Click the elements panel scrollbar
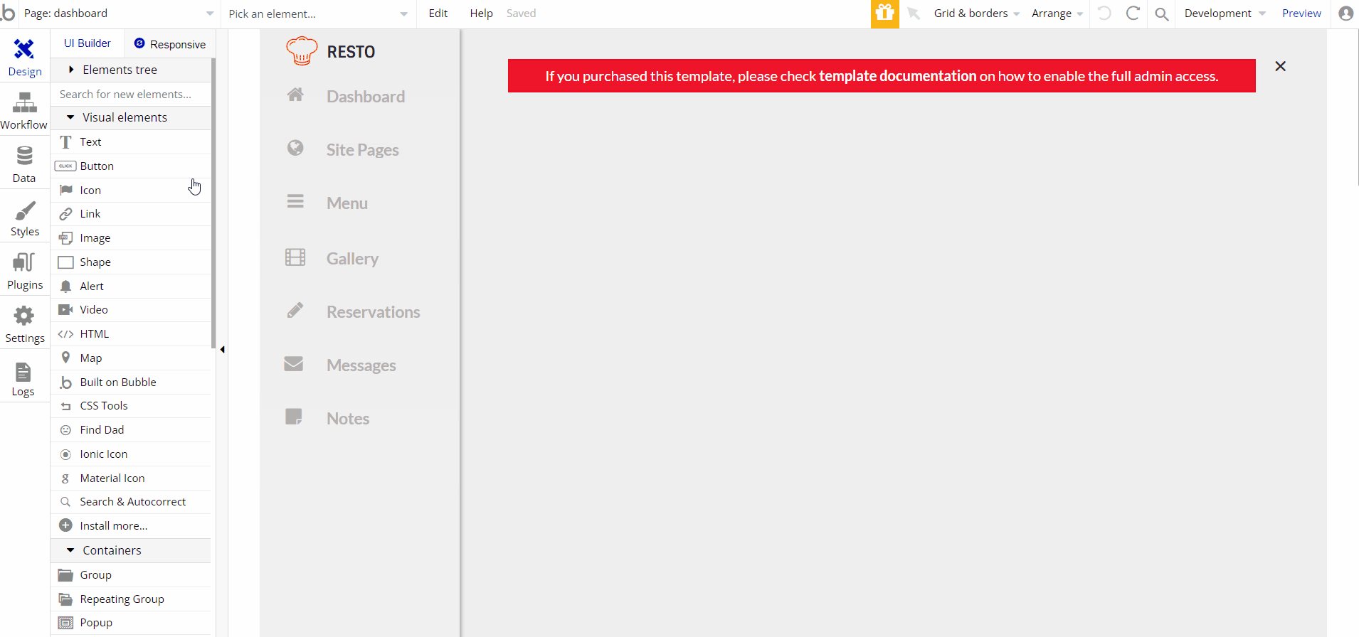 coord(213,203)
